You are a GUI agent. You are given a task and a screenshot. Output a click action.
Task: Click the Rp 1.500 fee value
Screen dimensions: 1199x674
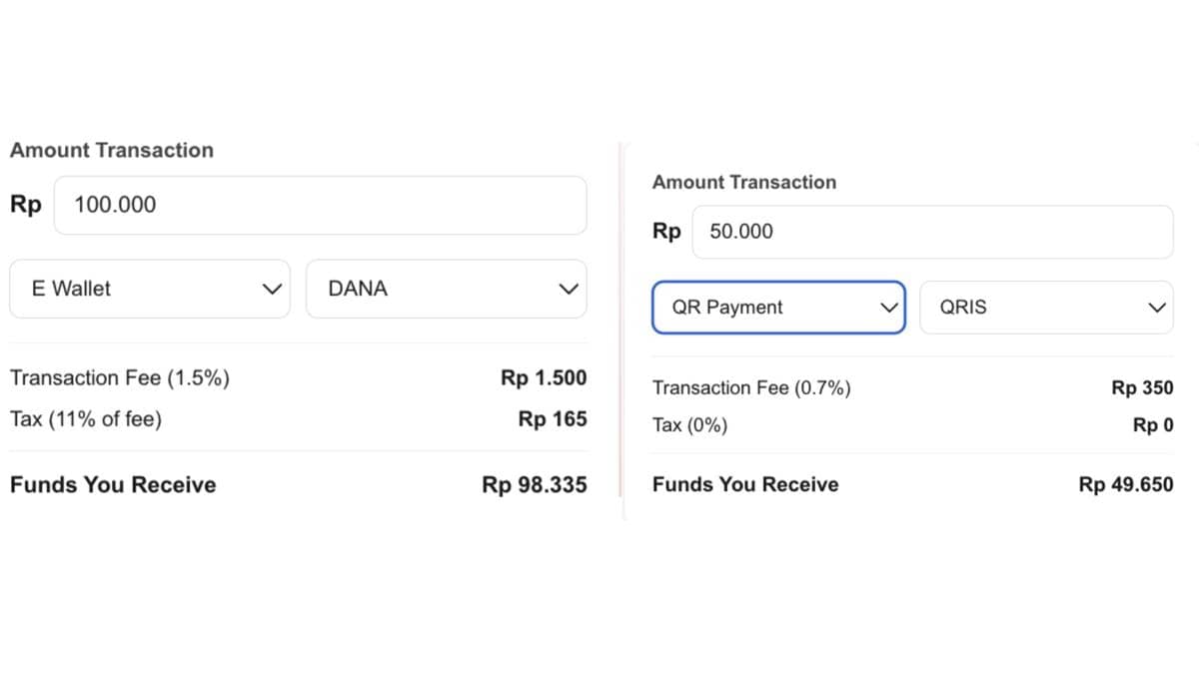pos(544,378)
